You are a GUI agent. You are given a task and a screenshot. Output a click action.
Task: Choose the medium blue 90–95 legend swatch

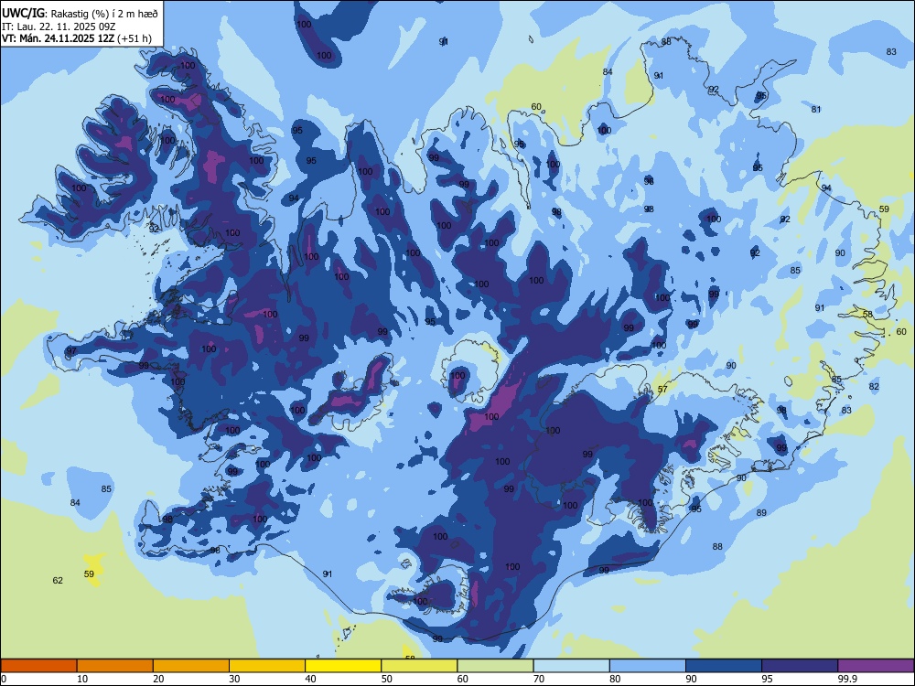point(724,666)
